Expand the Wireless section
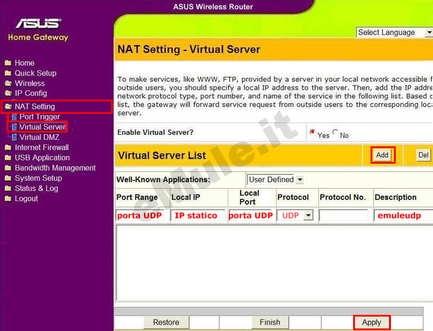Screen dimensions: 433x331 tap(29, 83)
